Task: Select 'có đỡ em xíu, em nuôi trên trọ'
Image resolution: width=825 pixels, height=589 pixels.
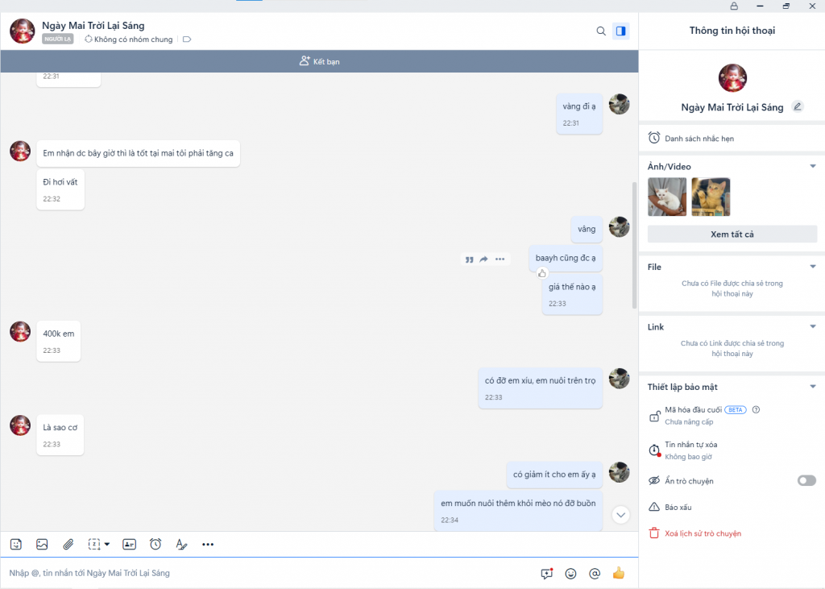Action: (x=540, y=388)
